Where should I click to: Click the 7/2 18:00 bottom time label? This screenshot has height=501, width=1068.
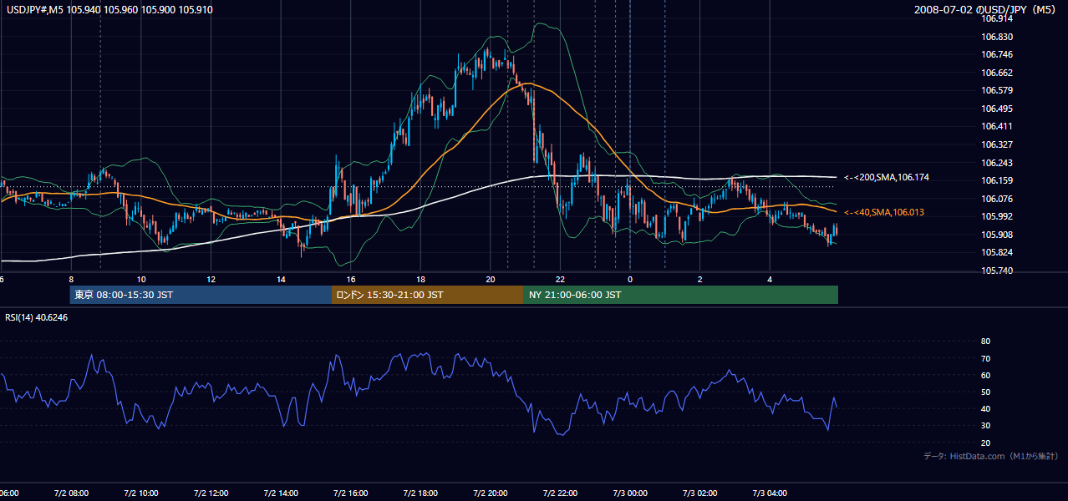click(420, 493)
